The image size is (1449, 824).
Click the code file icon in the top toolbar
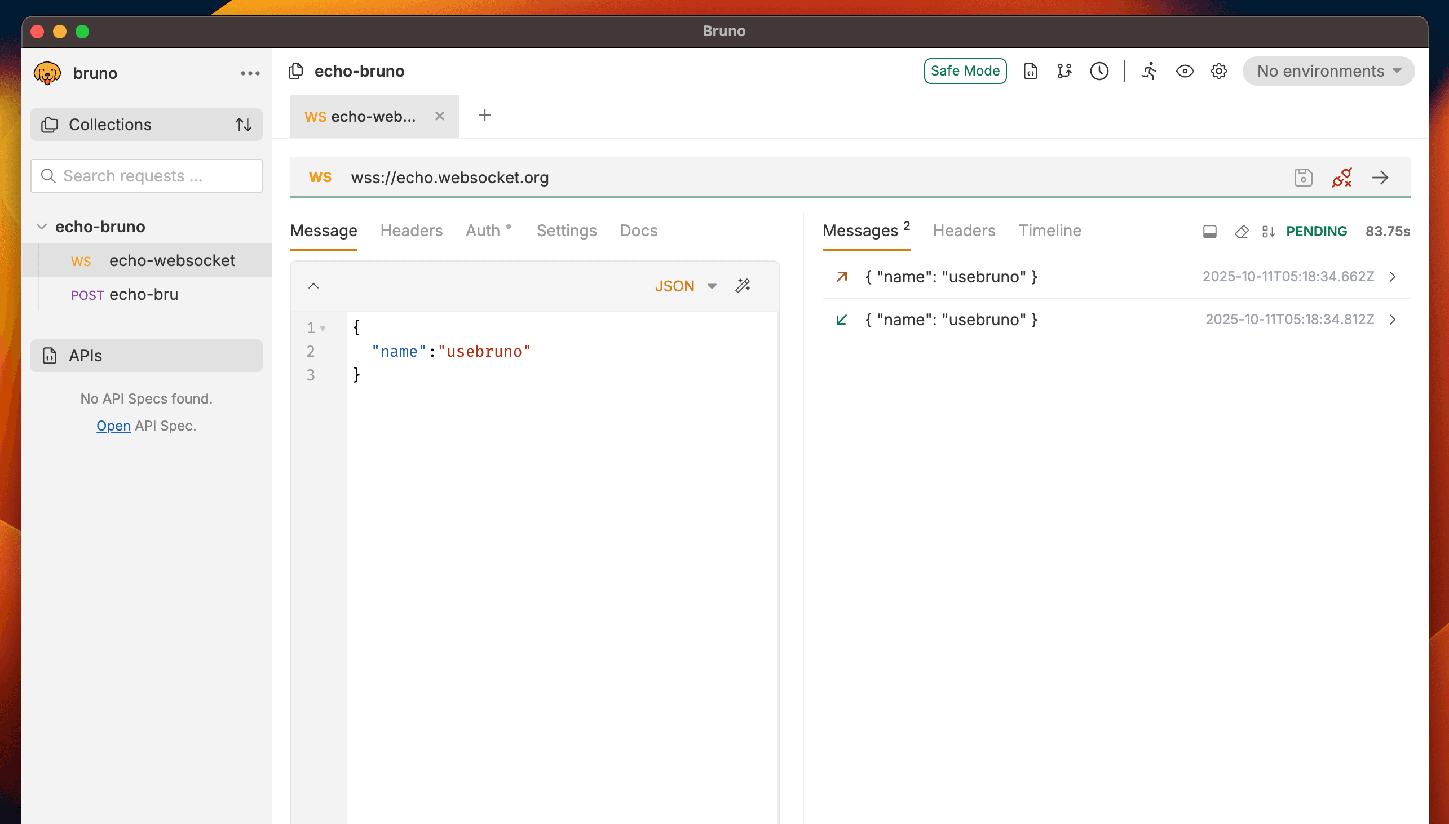click(x=1030, y=72)
